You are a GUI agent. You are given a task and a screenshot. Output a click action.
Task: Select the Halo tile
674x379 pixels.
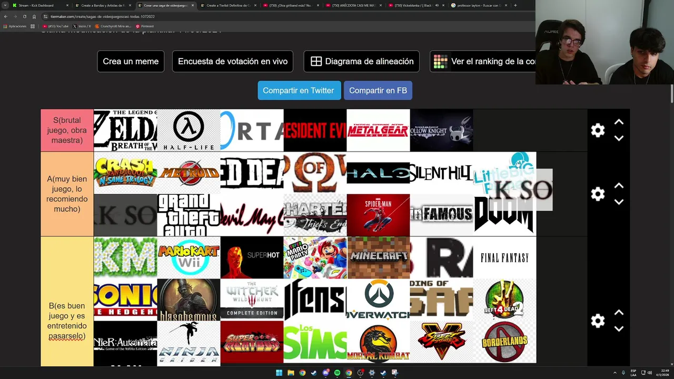378,173
